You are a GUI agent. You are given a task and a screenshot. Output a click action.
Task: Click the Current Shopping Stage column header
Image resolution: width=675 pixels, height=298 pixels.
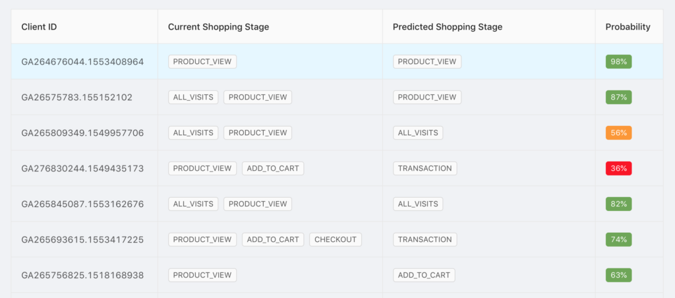[x=218, y=26]
